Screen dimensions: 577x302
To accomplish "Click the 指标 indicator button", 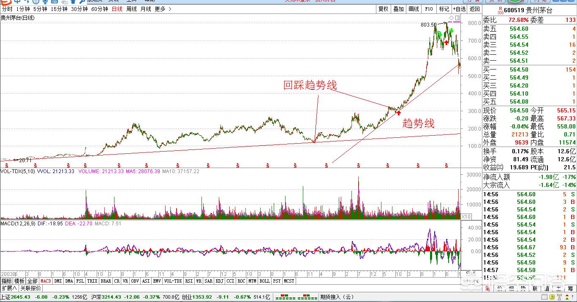I will click(x=6, y=281).
